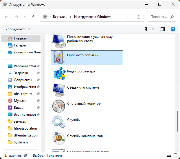Image resolution: width=180 pixels, height=159 pixels.
Task: Open the System Information icon (Сведения о системе)
Action: click(x=59, y=90)
